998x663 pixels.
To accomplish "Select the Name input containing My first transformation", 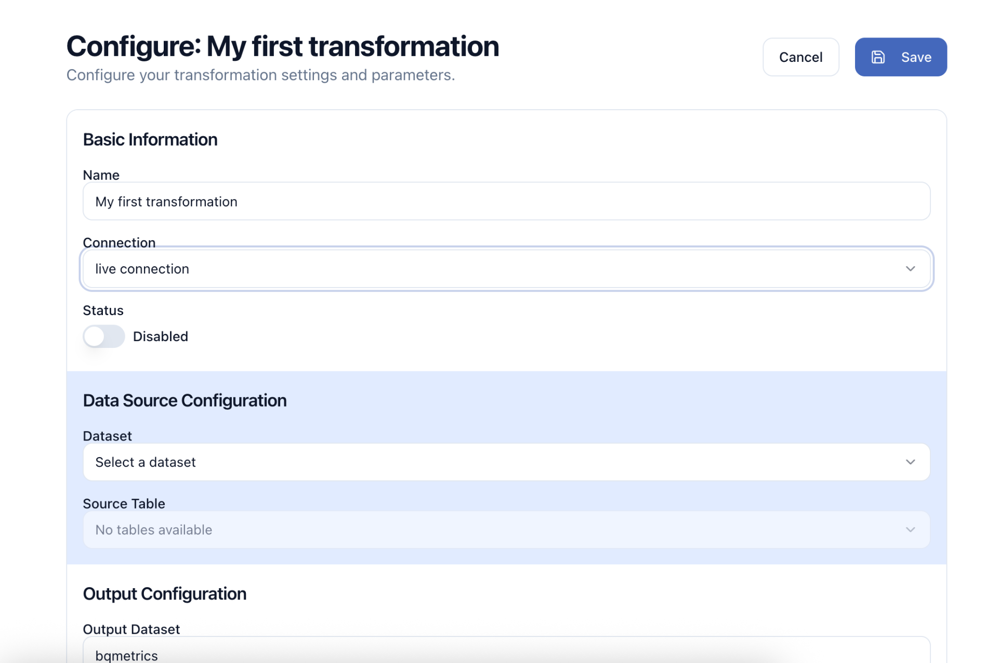I will (x=468, y=201).
